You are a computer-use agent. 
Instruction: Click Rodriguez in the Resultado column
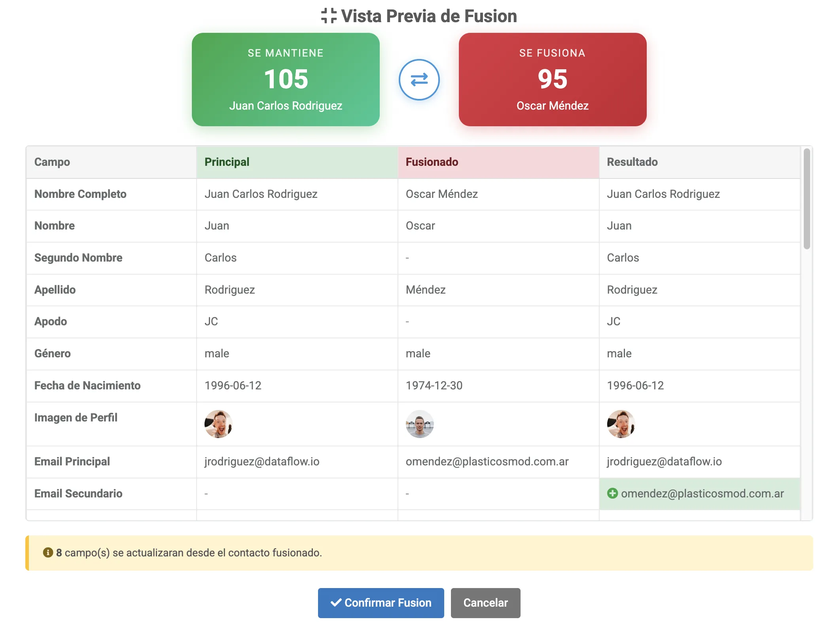point(632,290)
